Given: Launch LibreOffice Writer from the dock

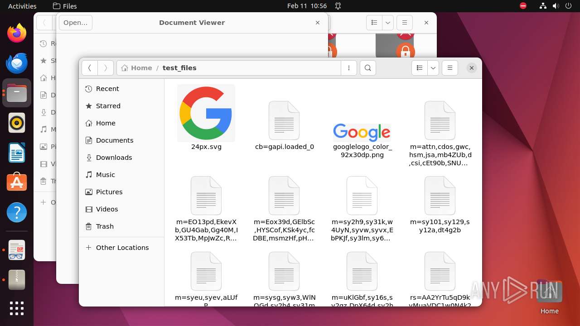Looking at the screenshot, I should coord(17,153).
